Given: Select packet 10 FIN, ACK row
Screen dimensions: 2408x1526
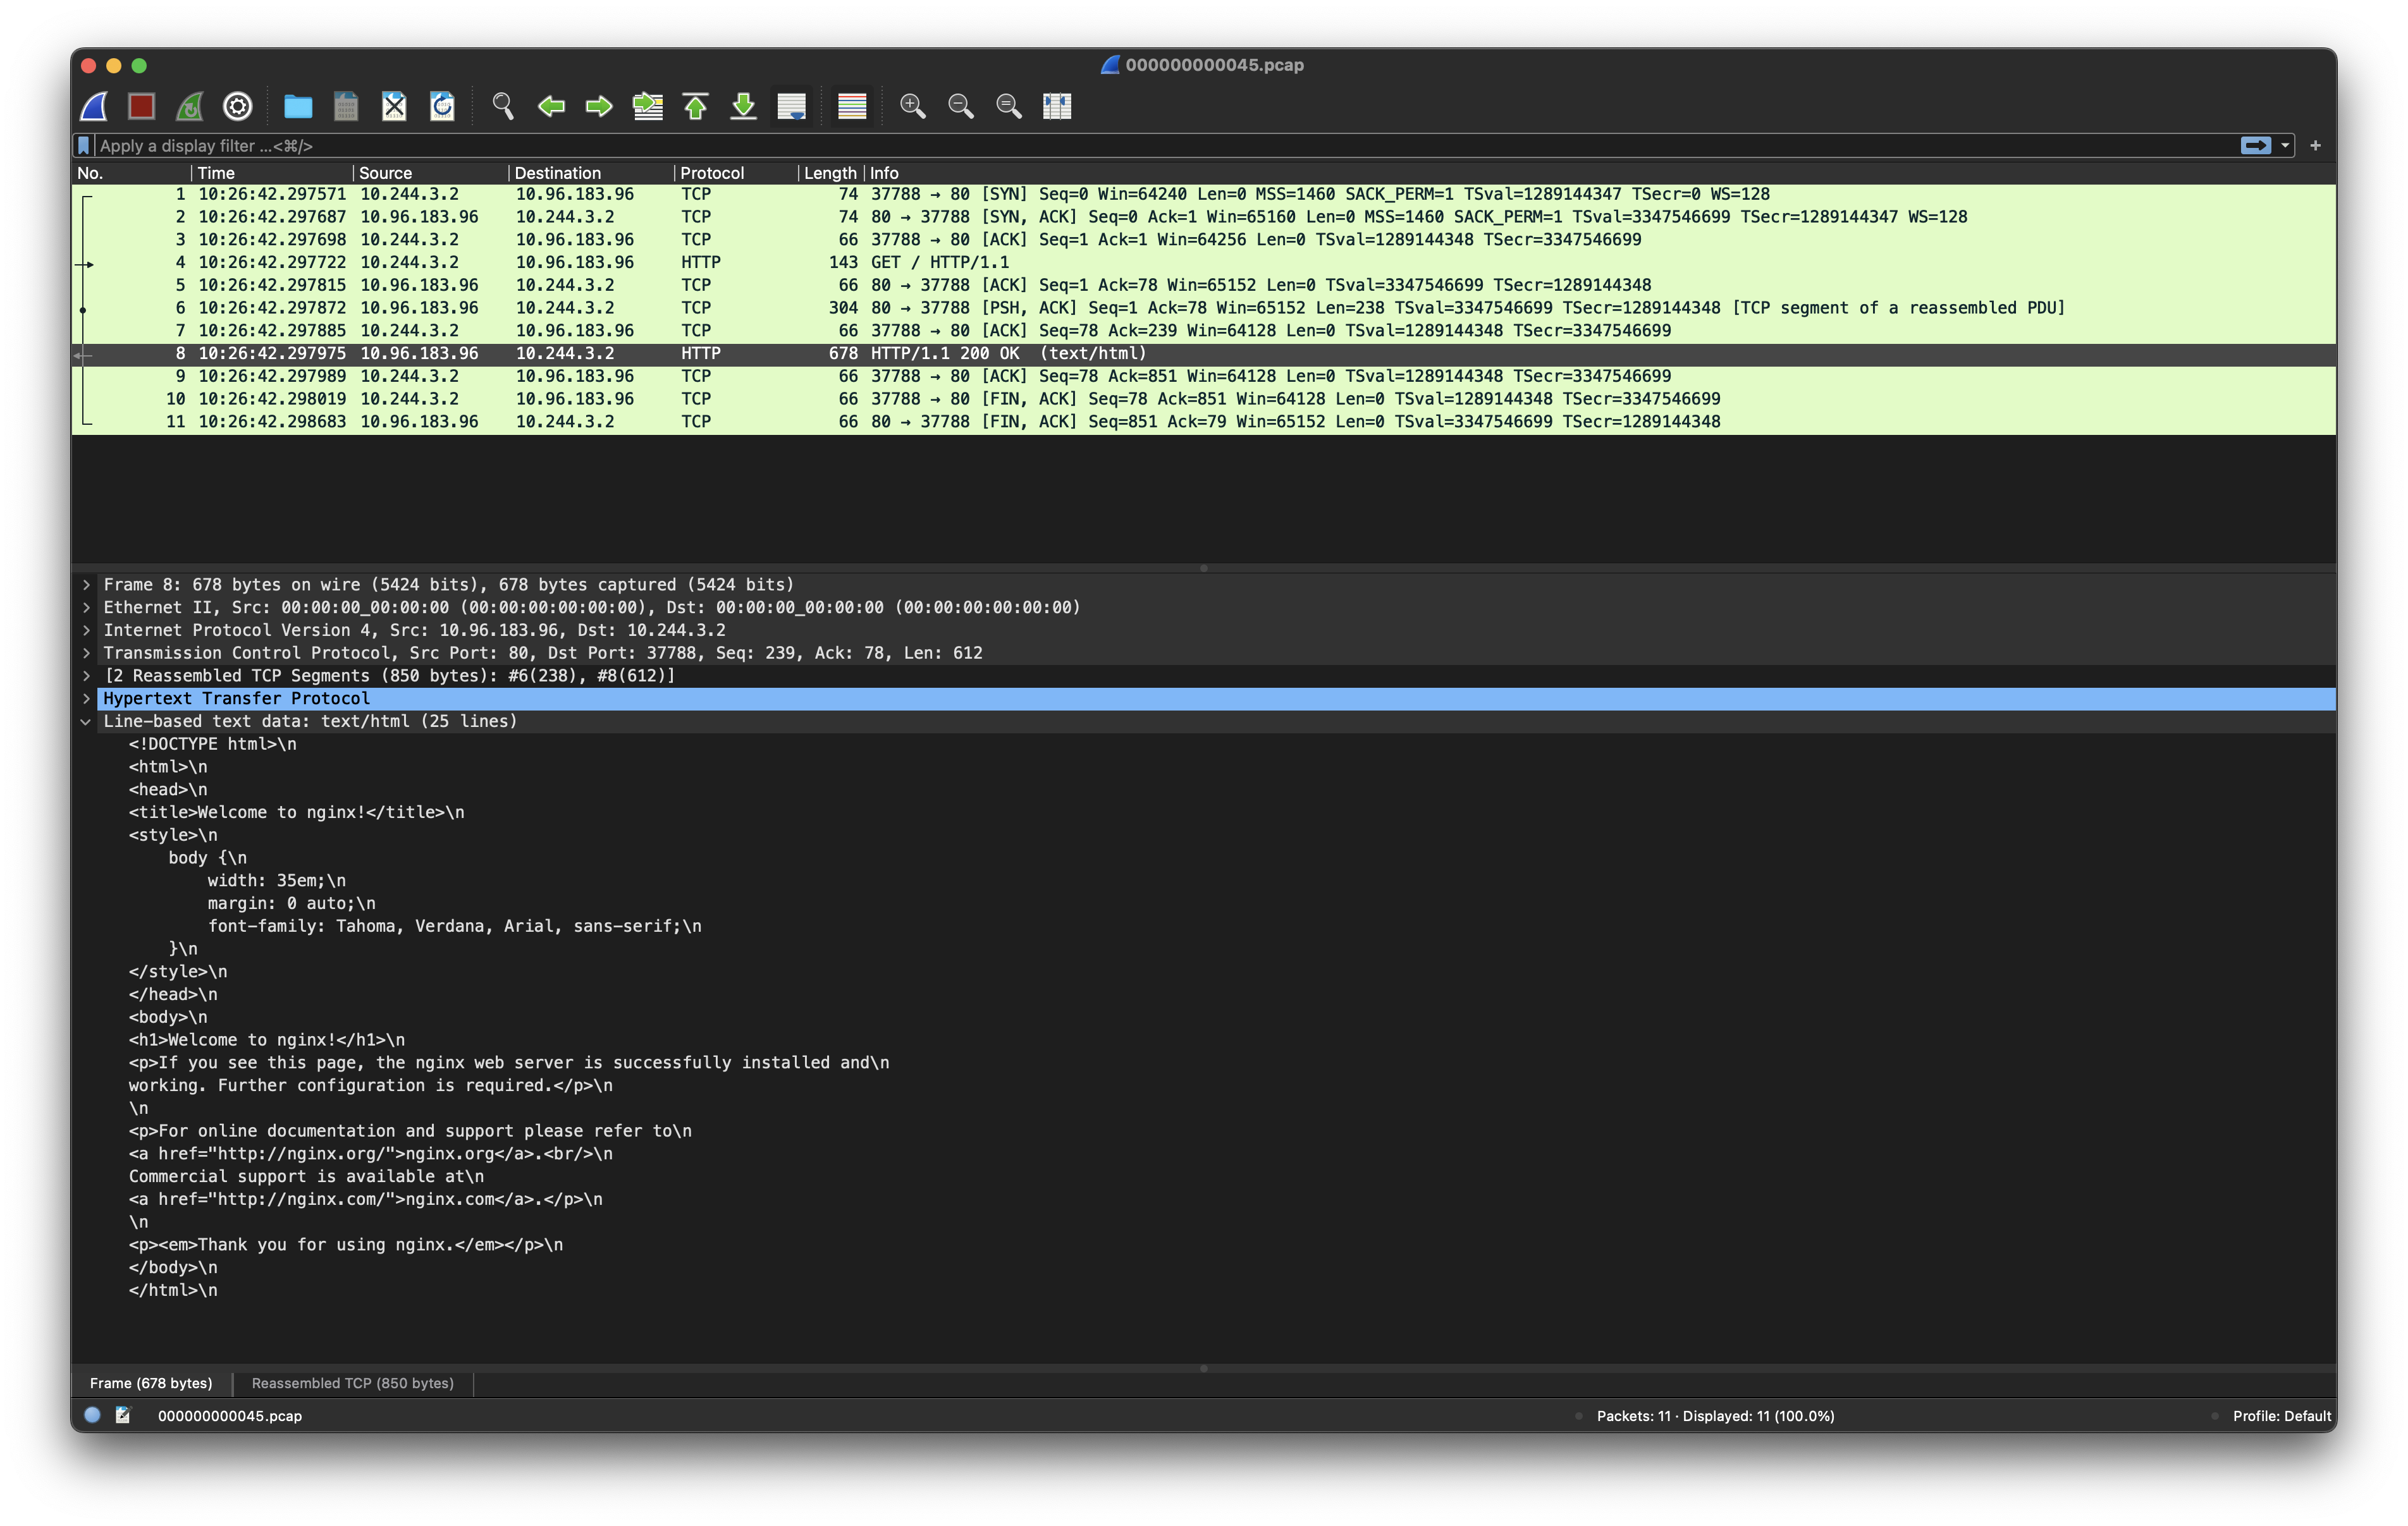Looking at the screenshot, I should pyautogui.click(x=1204, y=399).
